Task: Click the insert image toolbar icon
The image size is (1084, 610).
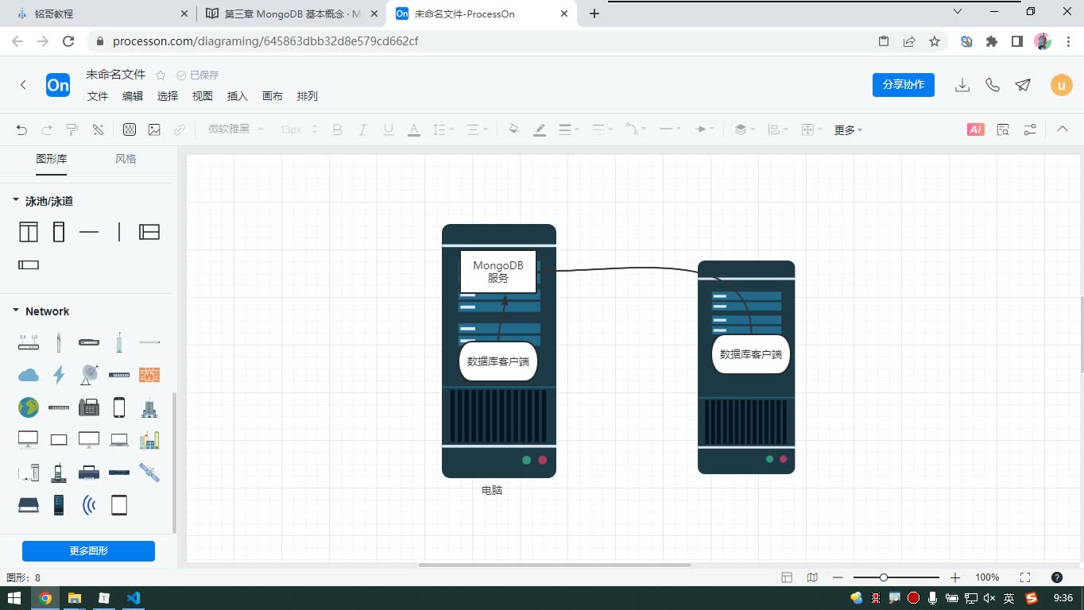Action: click(x=154, y=129)
